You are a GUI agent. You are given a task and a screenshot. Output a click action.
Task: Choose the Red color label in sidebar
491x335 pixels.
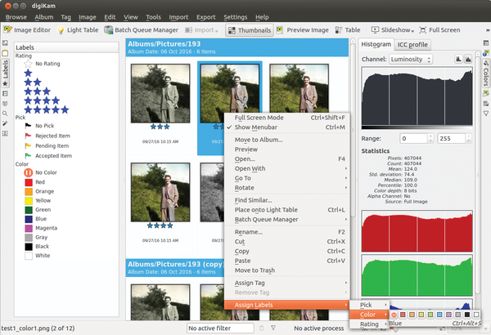(34, 182)
